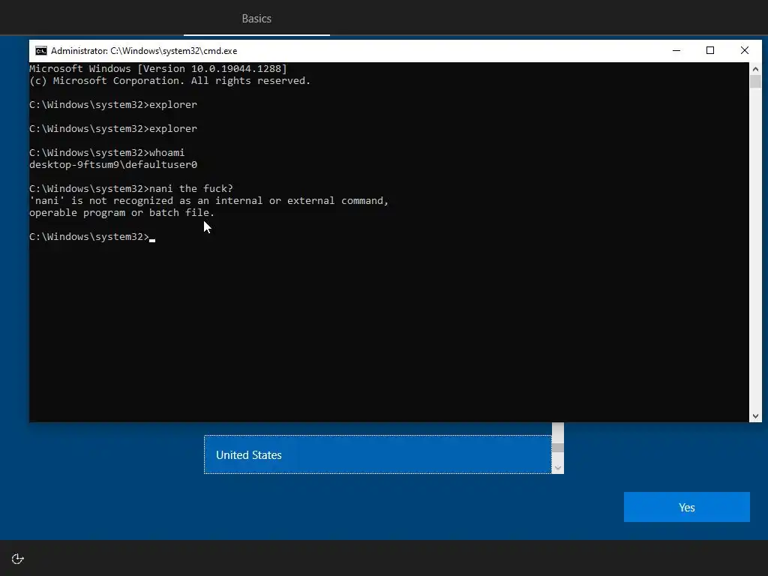This screenshot has height=576, width=768.
Task: Click the 'desktop-9ftsum9\defaultuser0' output line
Action: coord(113,165)
